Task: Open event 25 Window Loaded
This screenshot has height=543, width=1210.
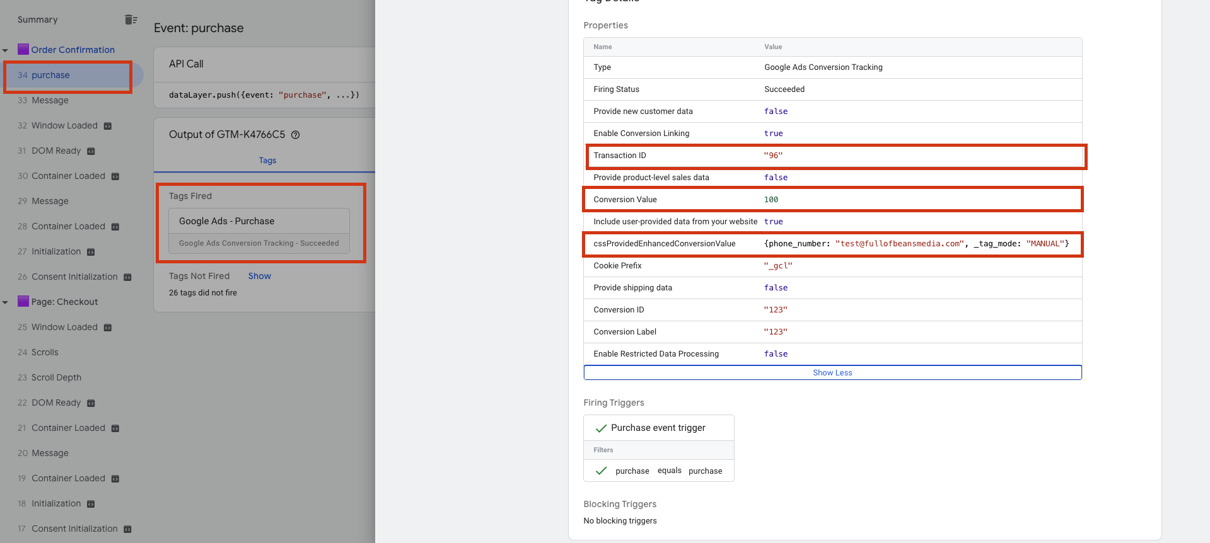Action: (57, 327)
